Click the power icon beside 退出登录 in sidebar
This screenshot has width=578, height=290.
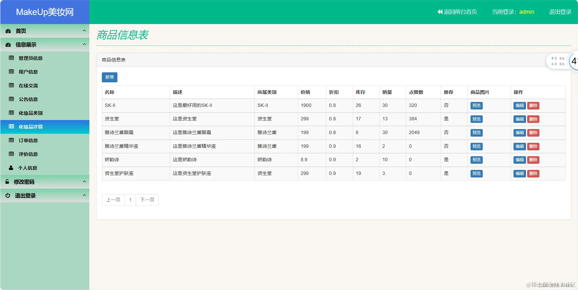[8, 196]
